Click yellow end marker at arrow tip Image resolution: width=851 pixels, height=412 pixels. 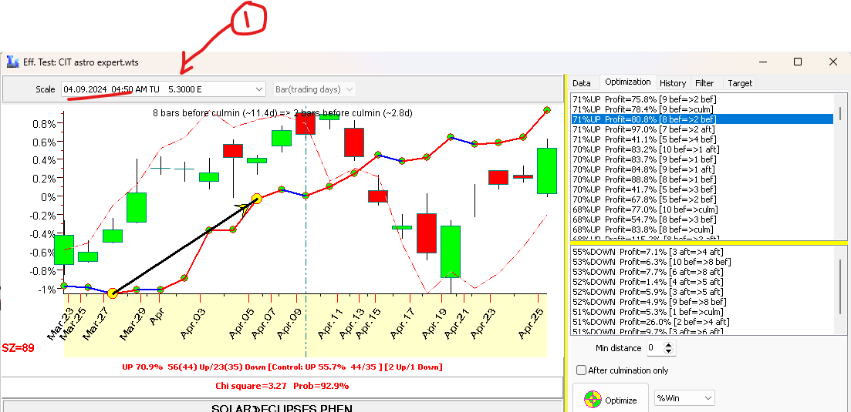point(257,199)
